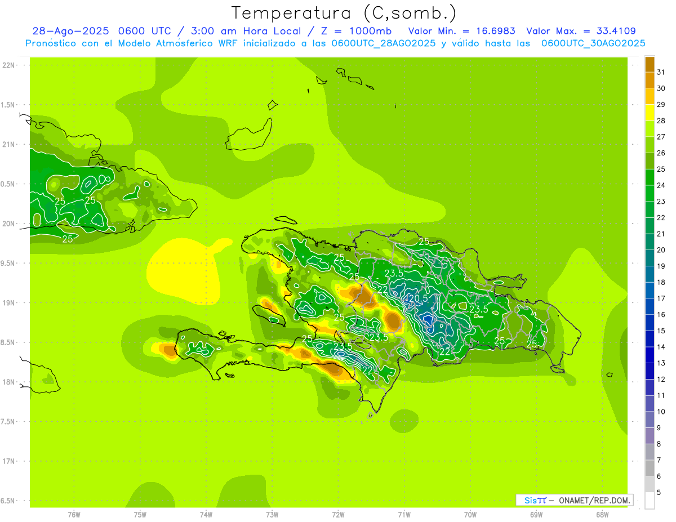Click the '19N' latitude axis label
Image resolution: width=676 pixels, height=522 pixels.
tap(8, 303)
